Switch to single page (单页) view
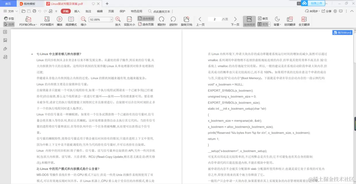The image size is (356, 184). point(263,19)
